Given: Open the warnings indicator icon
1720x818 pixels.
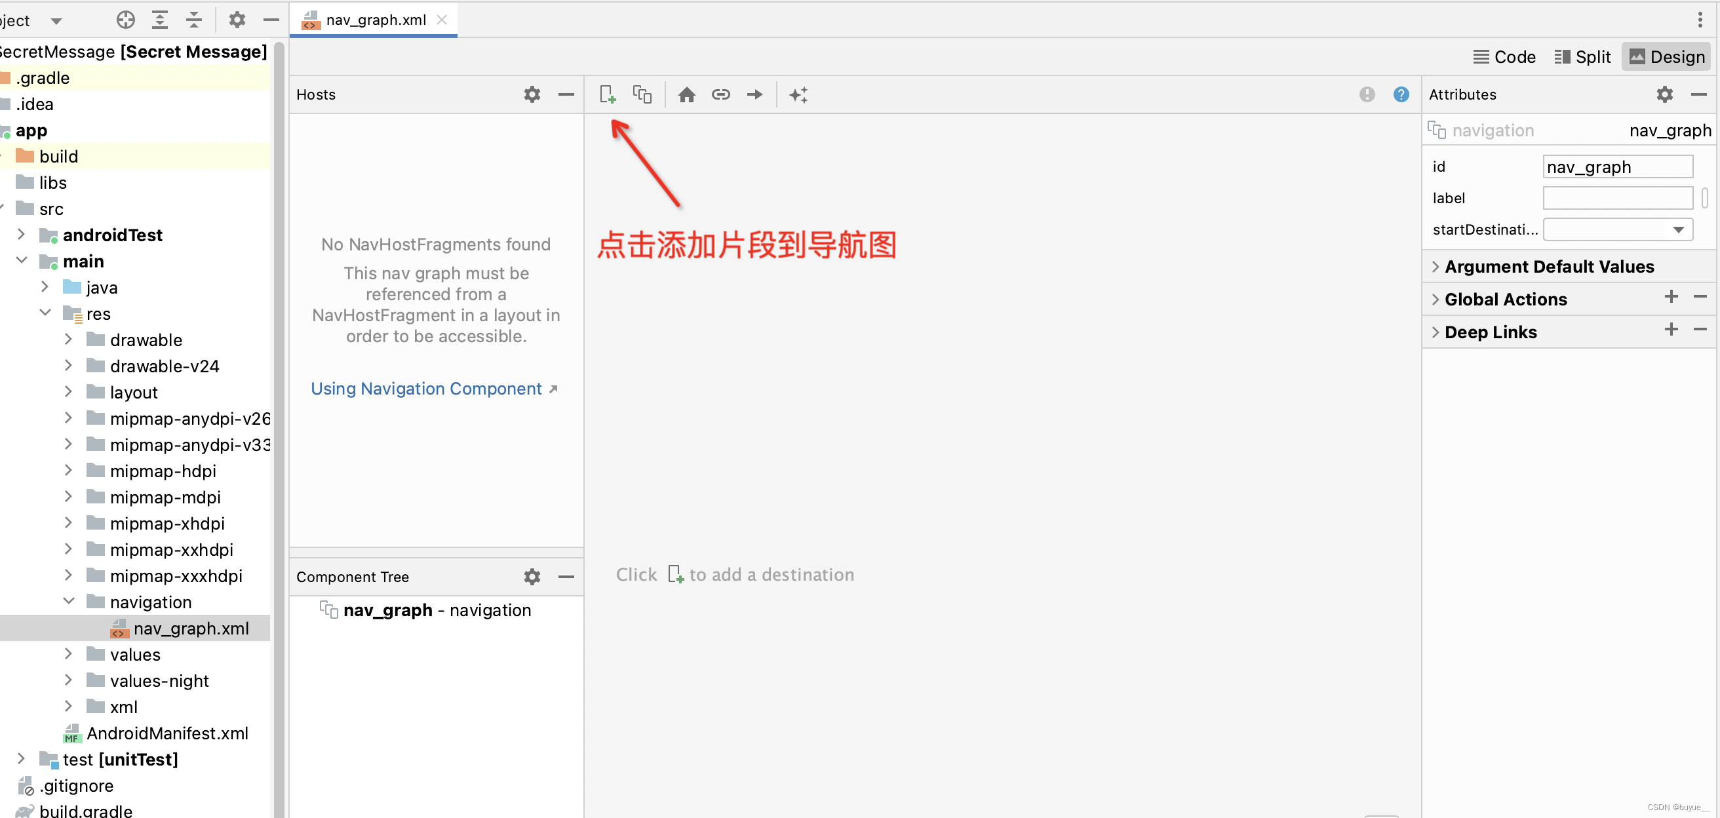Looking at the screenshot, I should point(1367,95).
